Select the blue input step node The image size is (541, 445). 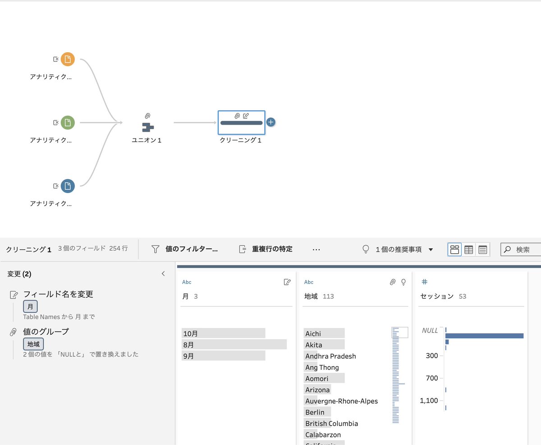tap(68, 186)
